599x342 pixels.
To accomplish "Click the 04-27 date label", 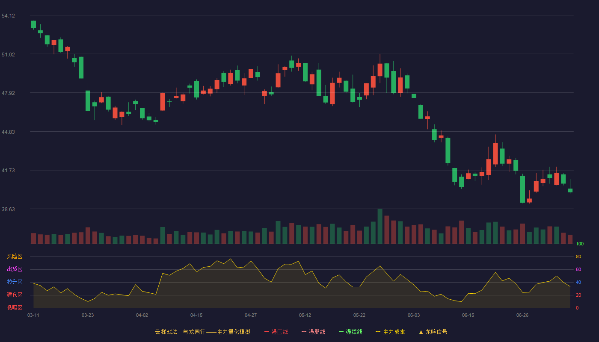I will pyautogui.click(x=251, y=315).
